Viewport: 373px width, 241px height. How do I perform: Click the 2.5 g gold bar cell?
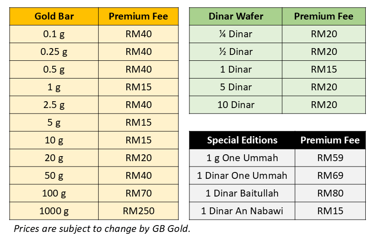[54, 105]
